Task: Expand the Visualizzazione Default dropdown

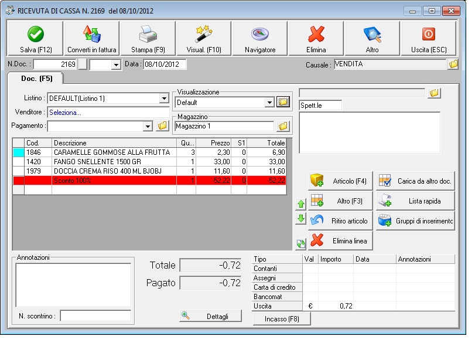Action: pos(269,103)
